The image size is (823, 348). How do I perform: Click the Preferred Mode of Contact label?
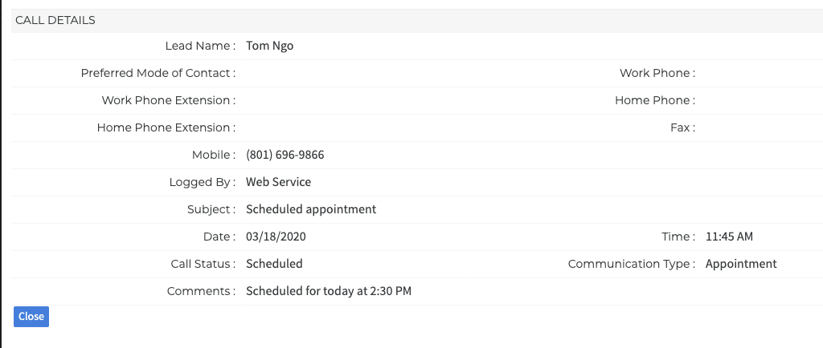click(x=158, y=73)
